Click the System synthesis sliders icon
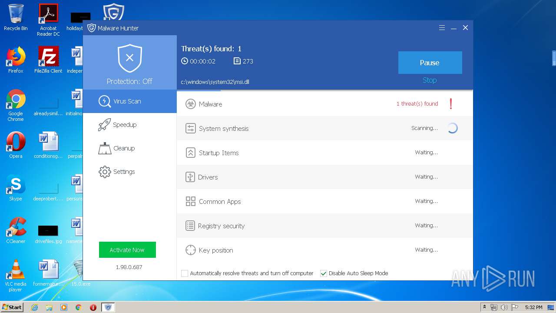This screenshot has height=313, width=556. (x=190, y=128)
